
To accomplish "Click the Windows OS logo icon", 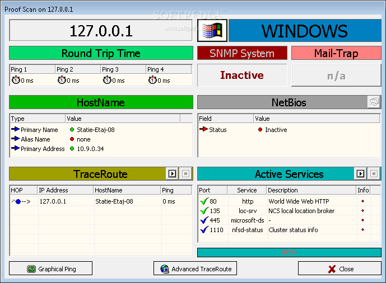I will click(212, 31).
